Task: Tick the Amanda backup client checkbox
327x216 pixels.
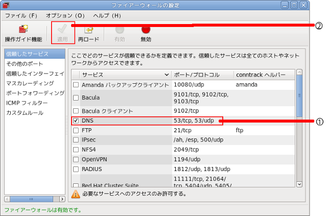Action: [x=76, y=84]
